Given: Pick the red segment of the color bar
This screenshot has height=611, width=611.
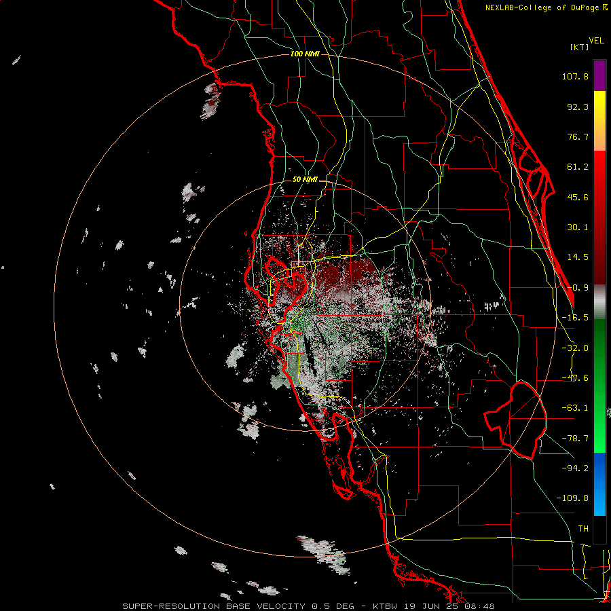Looking at the screenshot, I should 599,217.
